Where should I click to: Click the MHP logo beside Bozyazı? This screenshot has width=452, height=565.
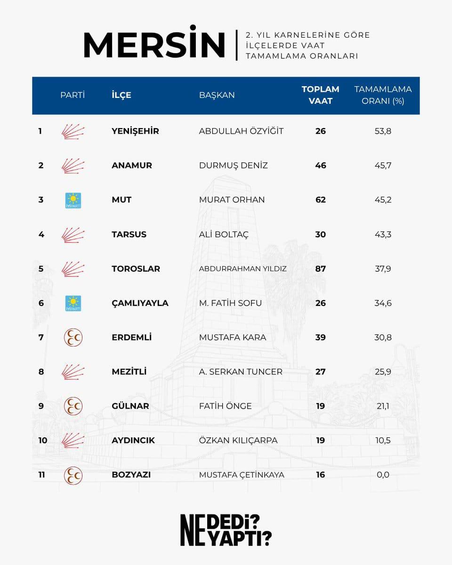73,475
